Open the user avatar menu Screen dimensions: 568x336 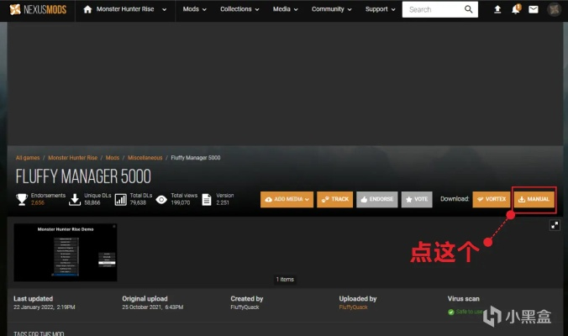click(554, 10)
